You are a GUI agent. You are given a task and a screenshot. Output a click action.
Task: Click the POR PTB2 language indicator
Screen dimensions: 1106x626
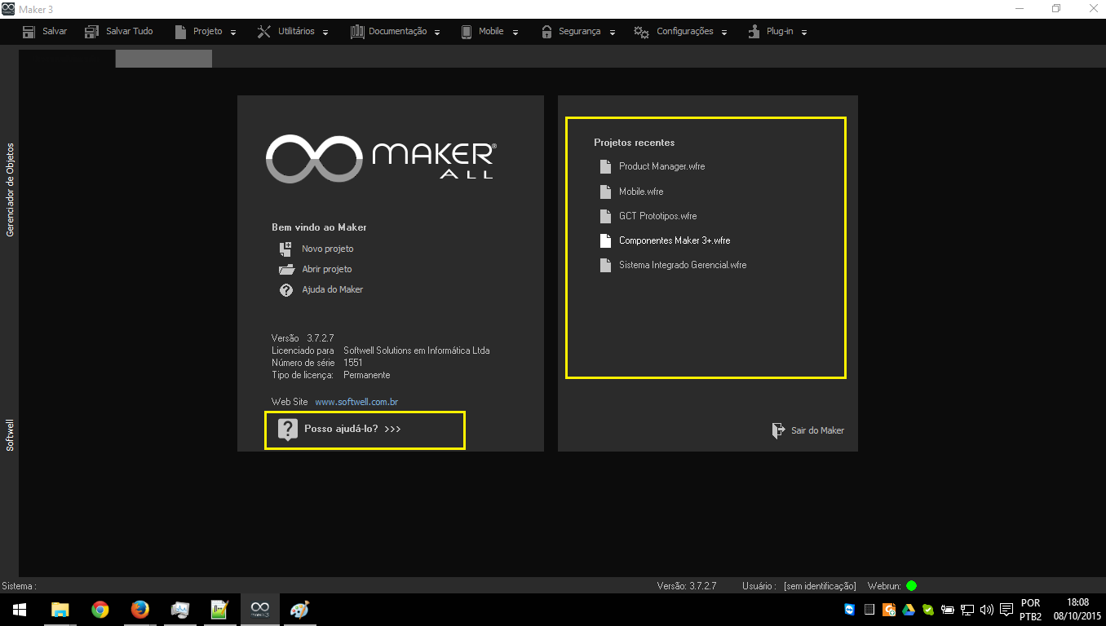tap(1030, 610)
